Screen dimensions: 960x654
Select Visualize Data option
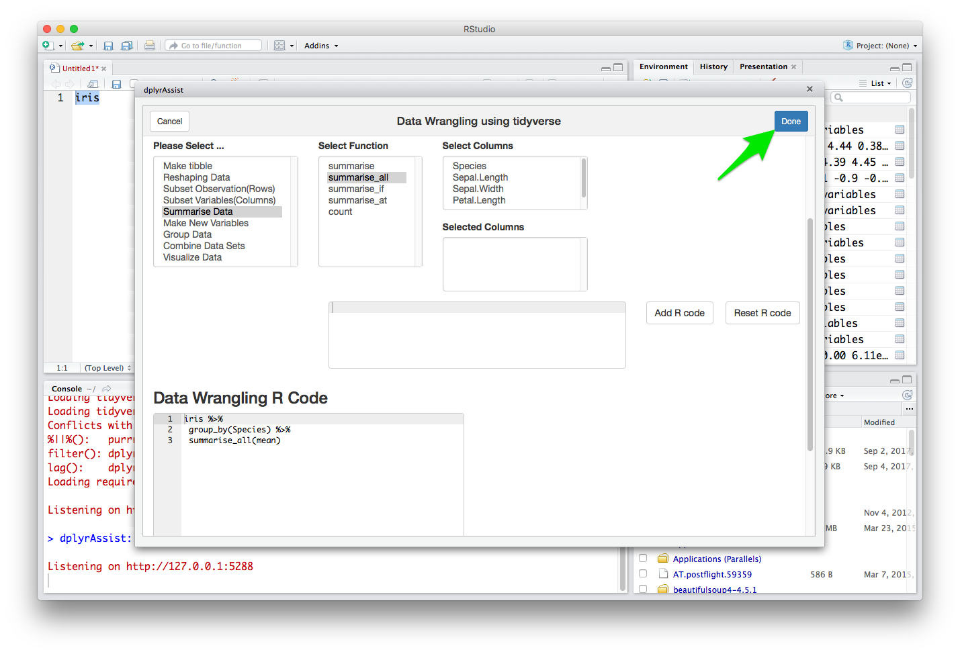pos(222,257)
